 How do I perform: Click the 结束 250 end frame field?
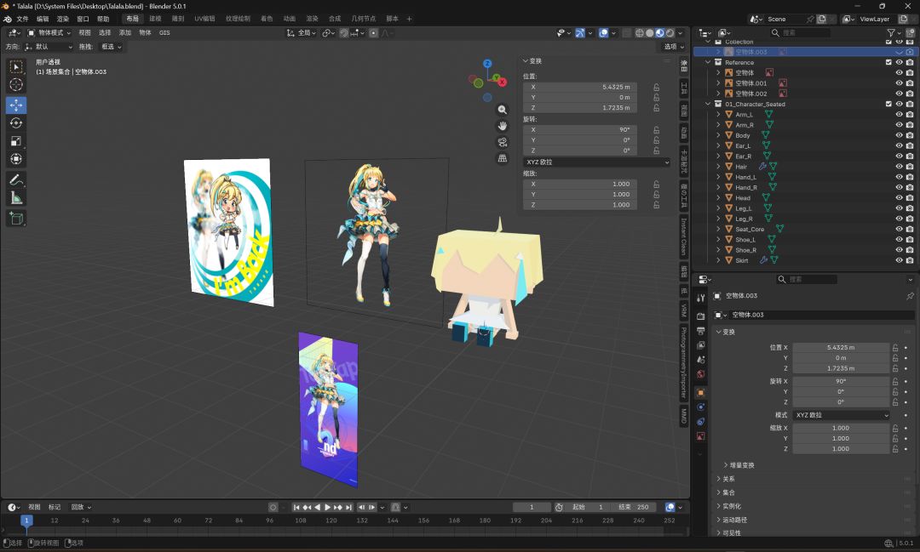pyautogui.click(x=633, y=508)
